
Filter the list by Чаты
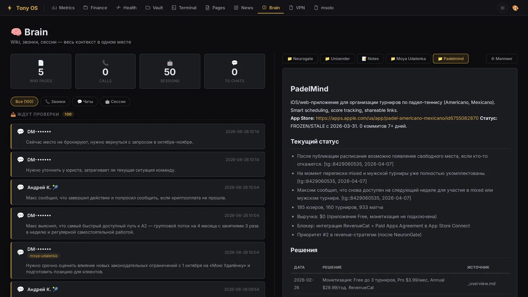[x=85, y=101]
